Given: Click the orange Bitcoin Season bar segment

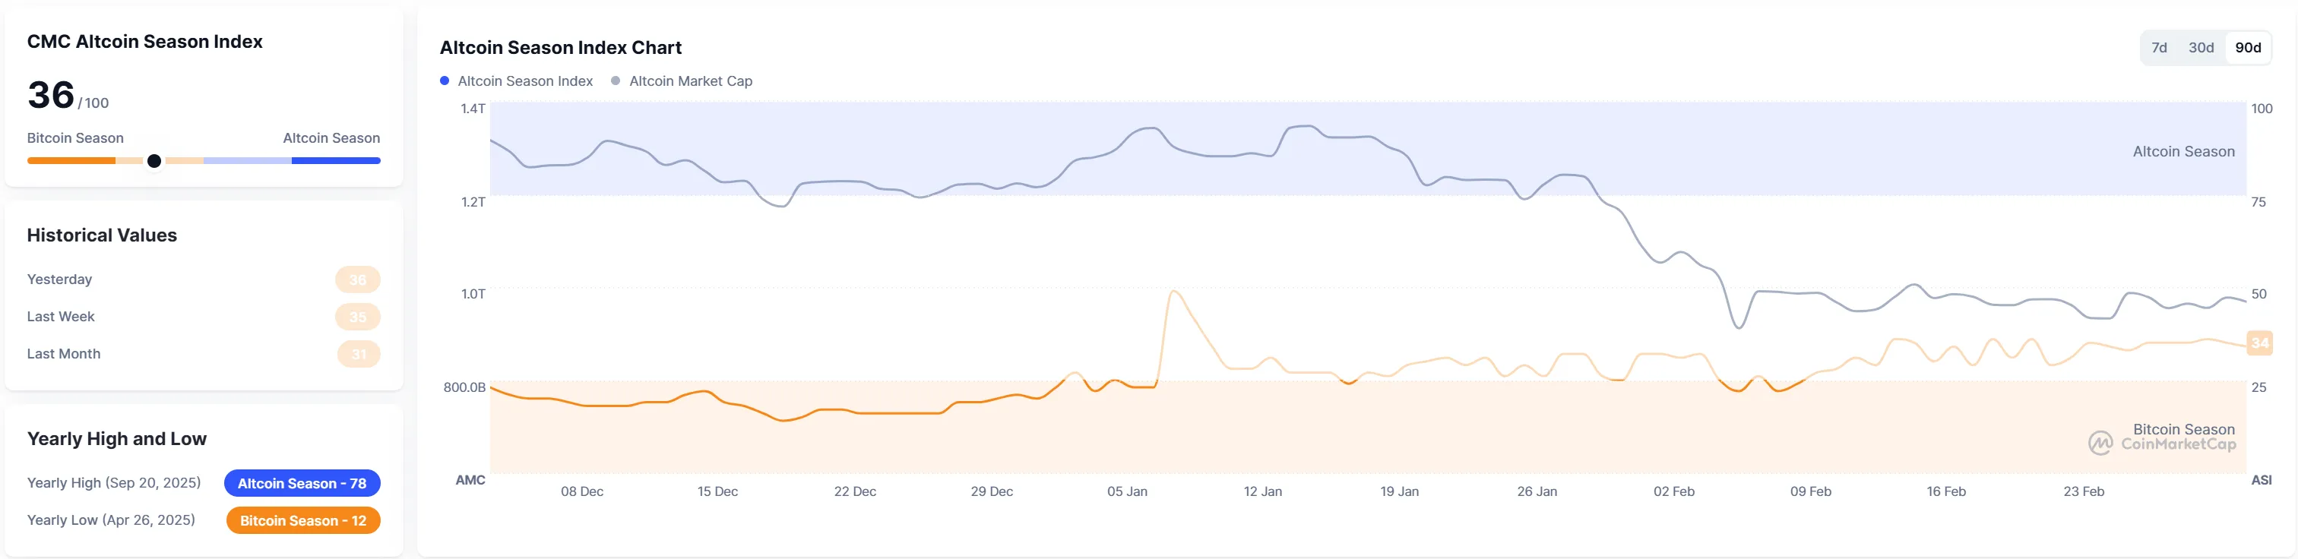Looking at the screenshot, I should pyautogui.click(x=71, y=161).
